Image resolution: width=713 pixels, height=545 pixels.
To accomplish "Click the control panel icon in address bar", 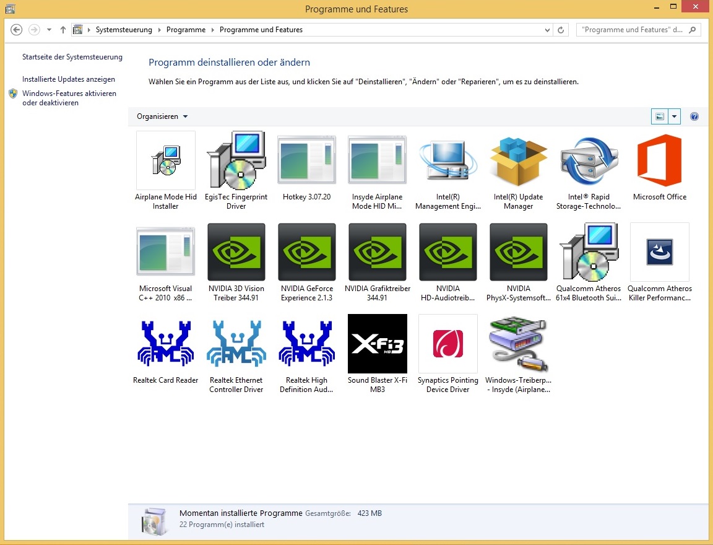I will (78, 30).
